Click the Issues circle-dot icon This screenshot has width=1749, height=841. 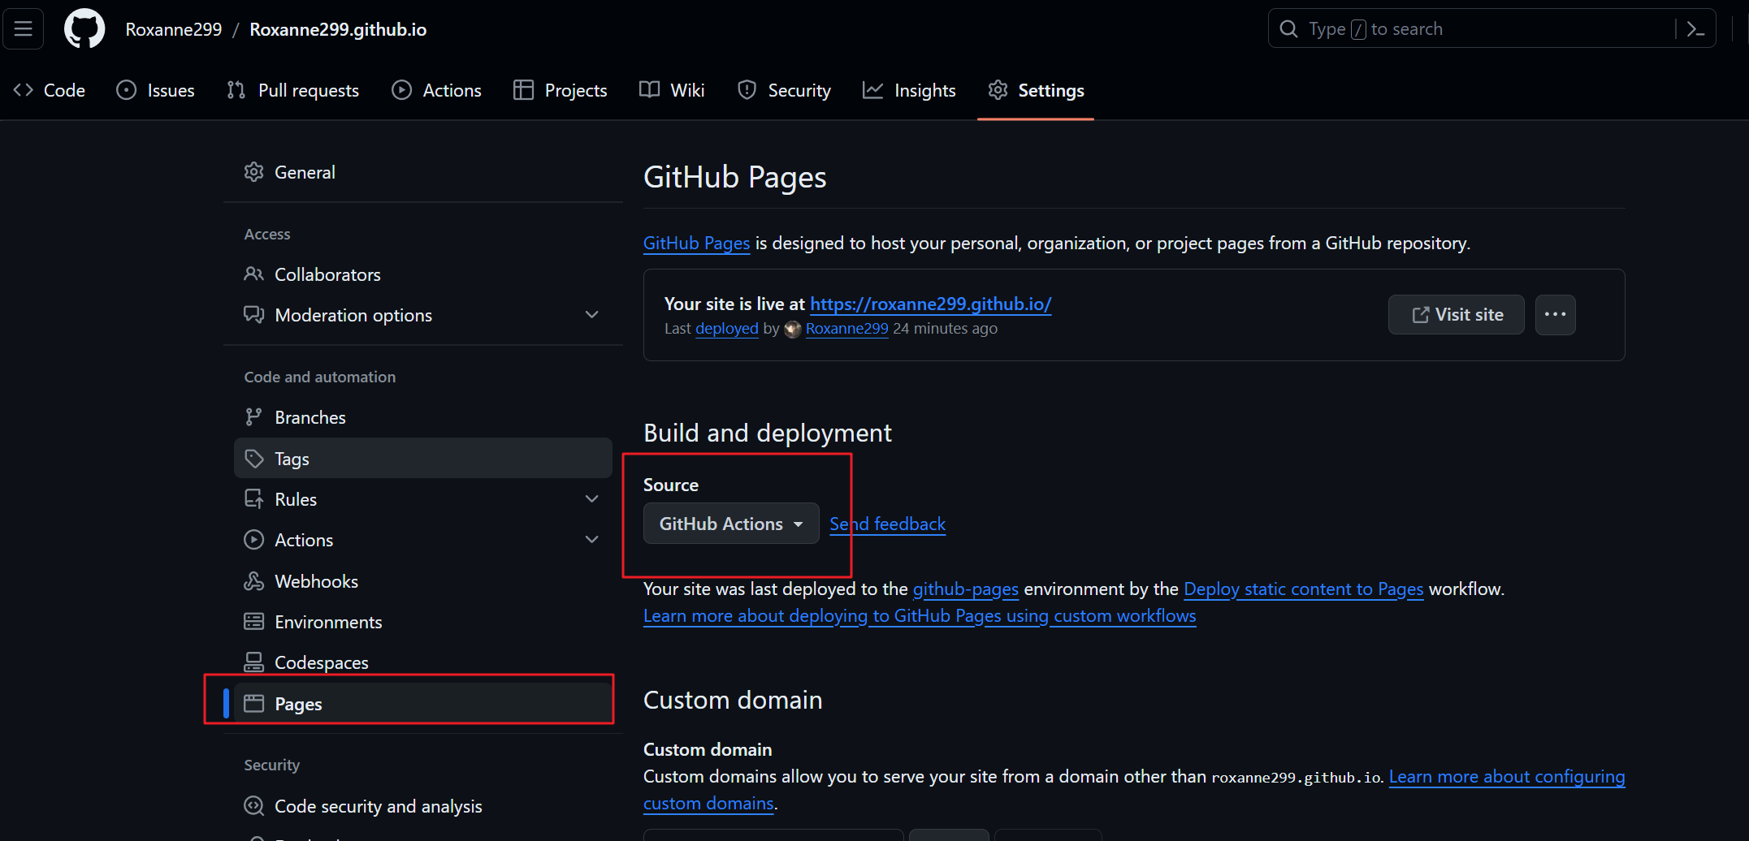pos(127,90)
